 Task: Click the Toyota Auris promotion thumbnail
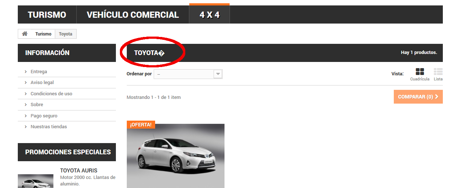[x=36, y=181]
